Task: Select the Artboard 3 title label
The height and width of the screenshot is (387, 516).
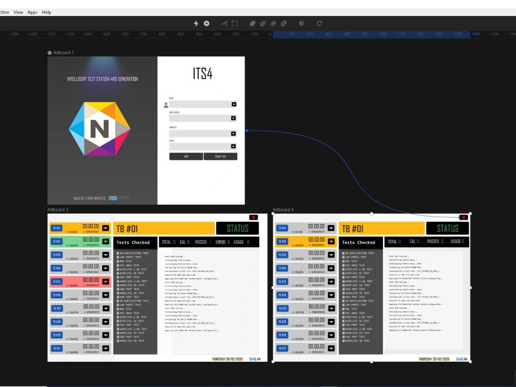Action: pyautogui.click(x=58, y=209)
